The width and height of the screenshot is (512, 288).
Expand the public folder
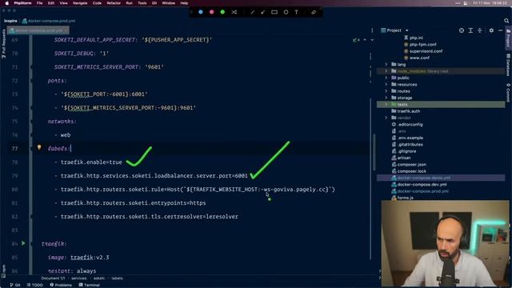386,78
